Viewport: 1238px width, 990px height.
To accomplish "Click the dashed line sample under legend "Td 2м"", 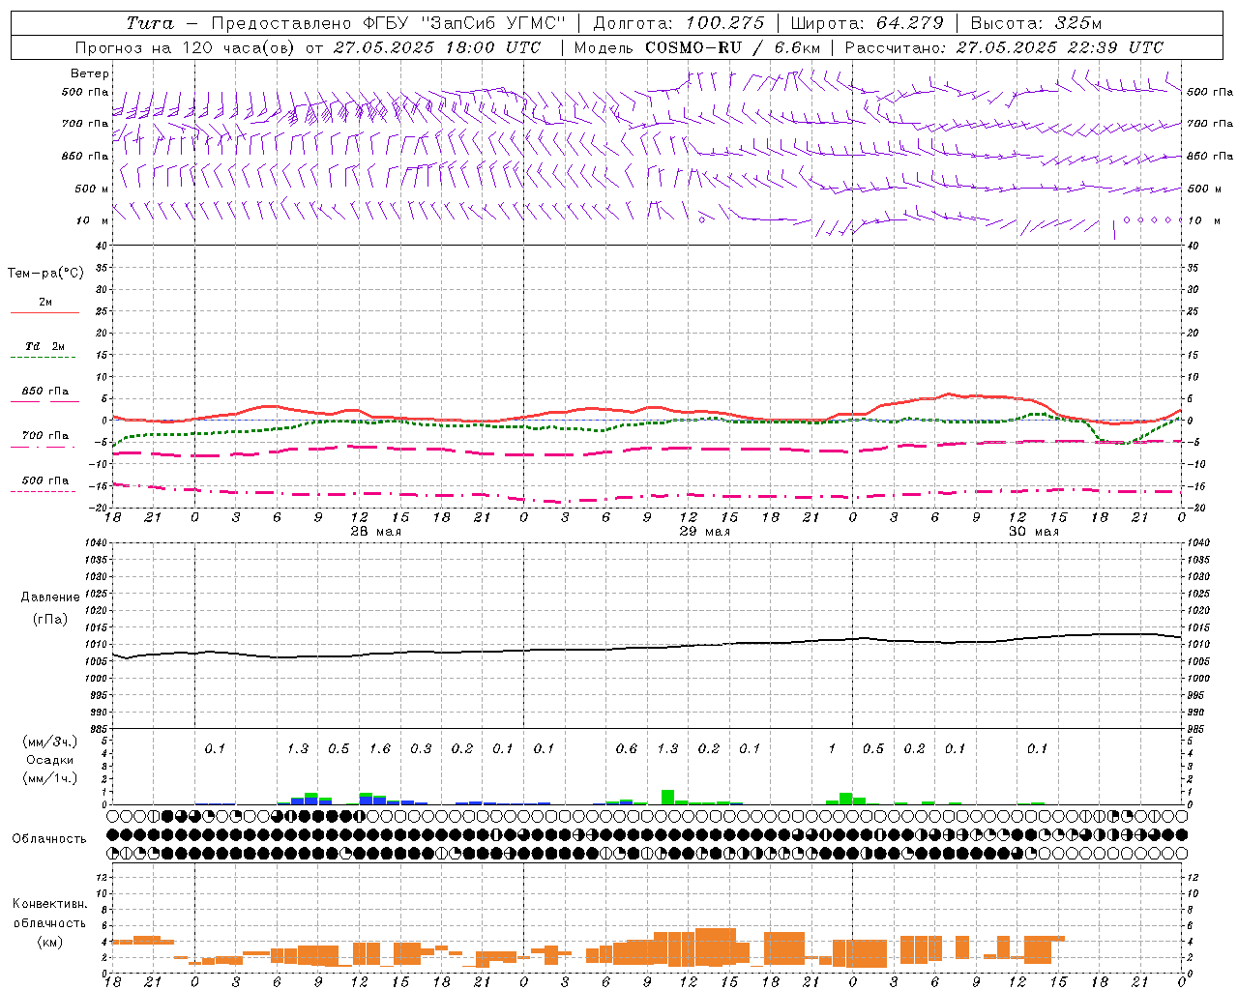I will (x=44, y=357).
